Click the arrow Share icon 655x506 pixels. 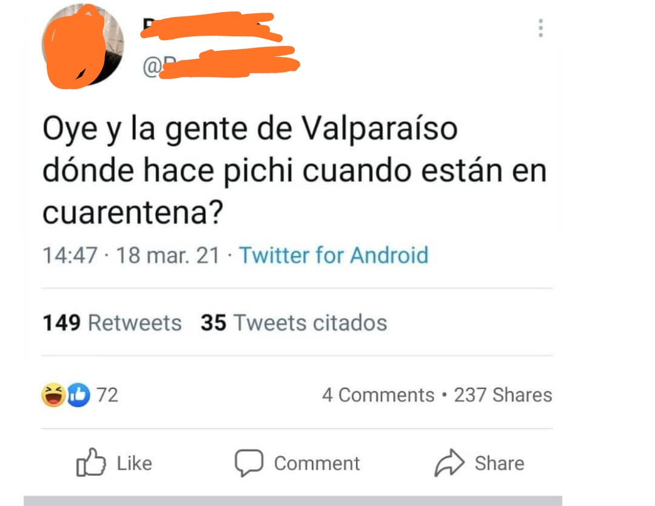coord(449,462)
